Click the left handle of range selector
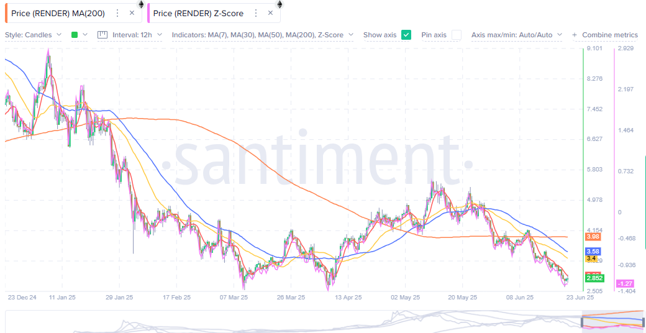This screenshot has width=646, height=333. pyautogui.click(x=583, y=322)
